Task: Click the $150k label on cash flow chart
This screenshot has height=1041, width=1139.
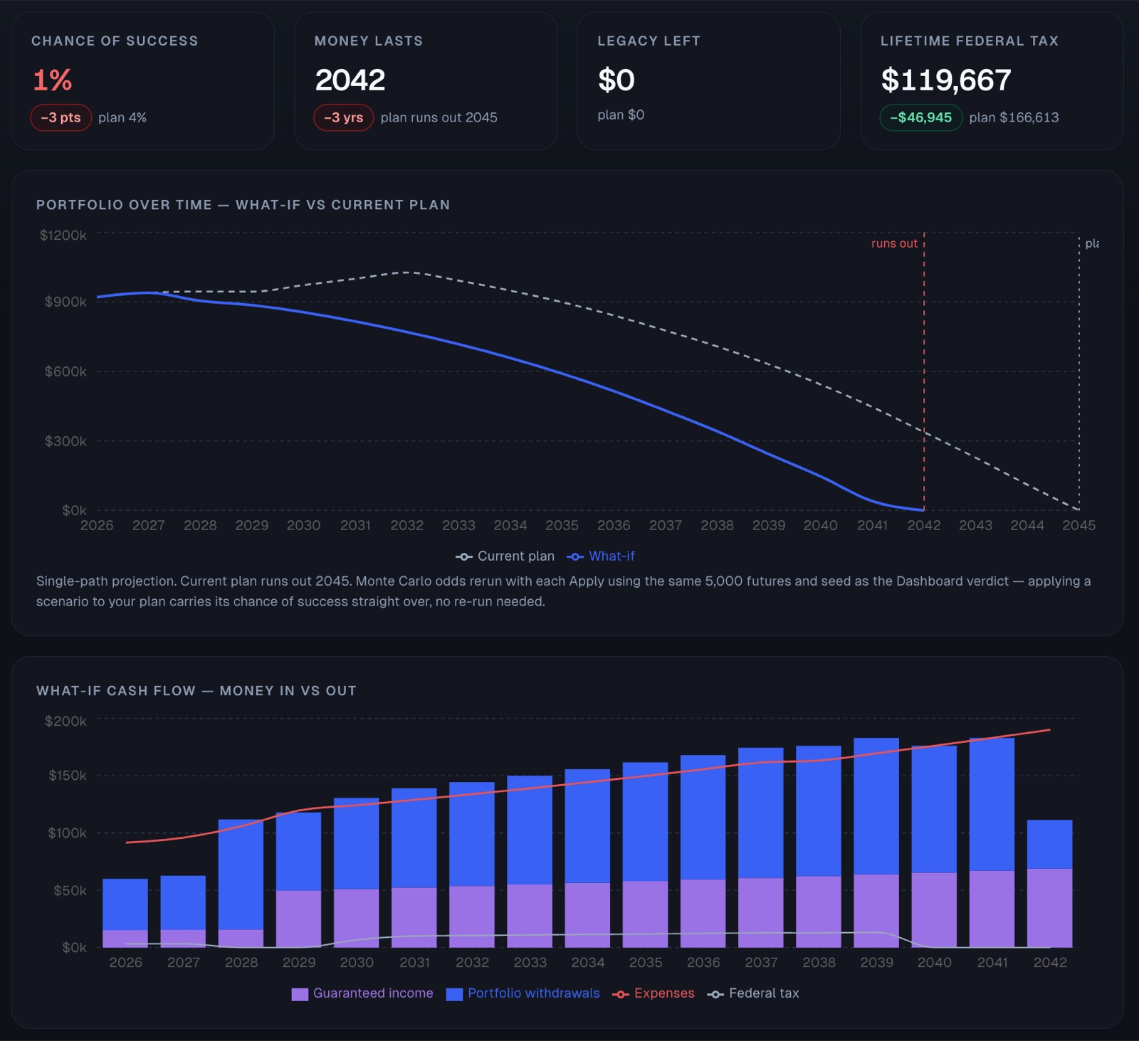Action: point(67,775)
